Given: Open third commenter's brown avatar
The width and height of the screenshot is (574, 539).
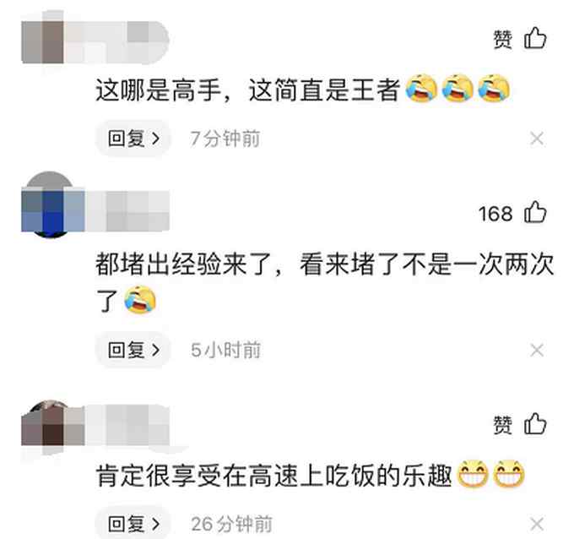Looking at the screenshot, I should pos(51,424).
